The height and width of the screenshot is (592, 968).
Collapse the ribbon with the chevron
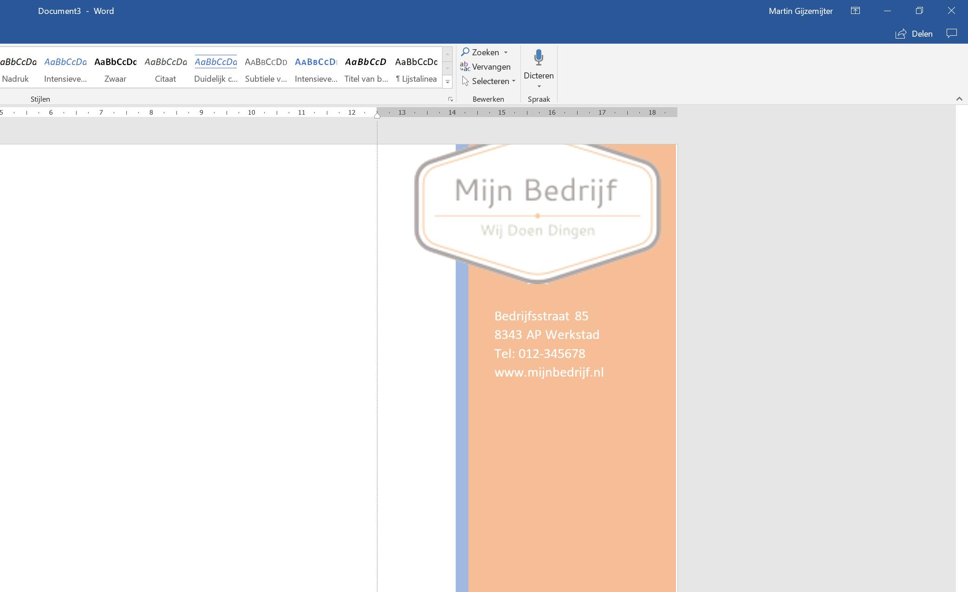pyautogui.click(x=959, y=99)
